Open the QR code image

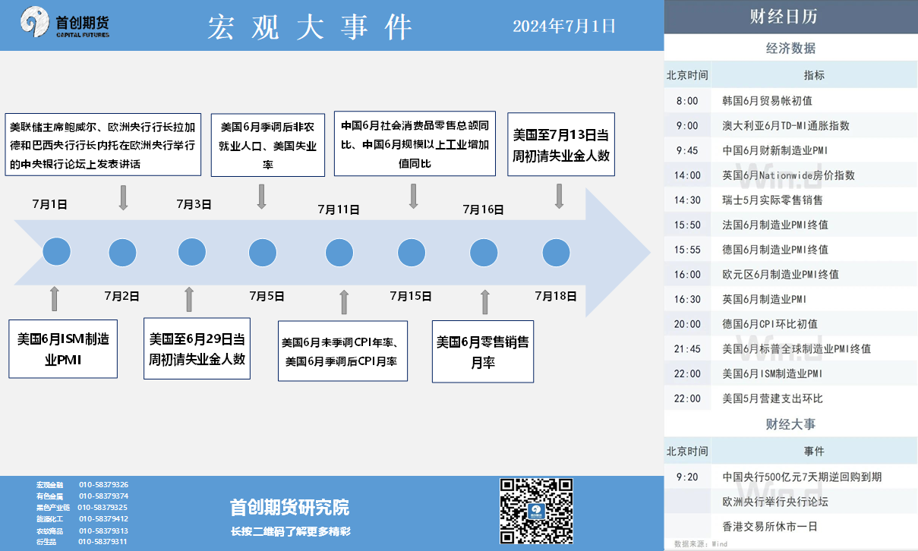pos(536,511)
